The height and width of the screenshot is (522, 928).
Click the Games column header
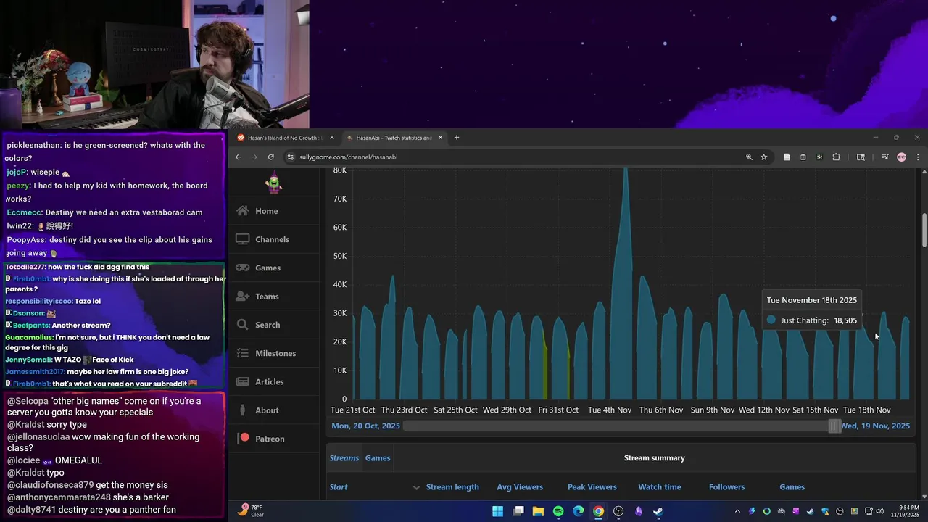click(x=792, y=487)
